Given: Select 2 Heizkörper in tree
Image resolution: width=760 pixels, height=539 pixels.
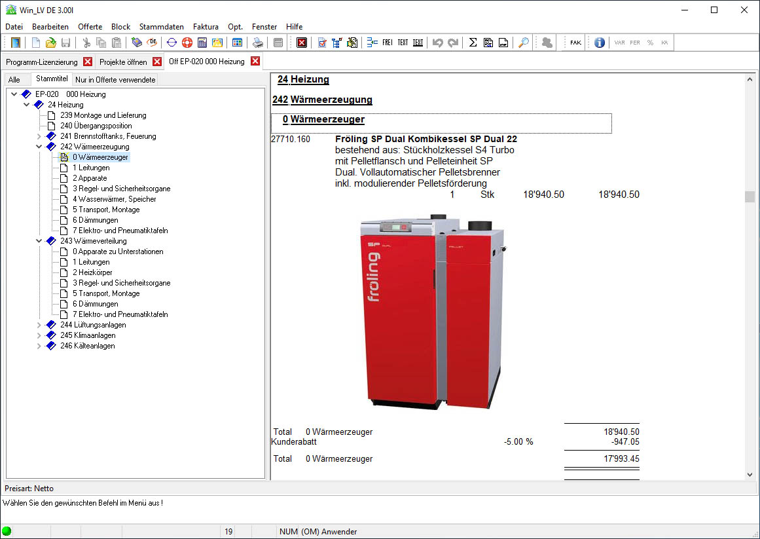Looking at the screenshot, I should coord(92,272).
